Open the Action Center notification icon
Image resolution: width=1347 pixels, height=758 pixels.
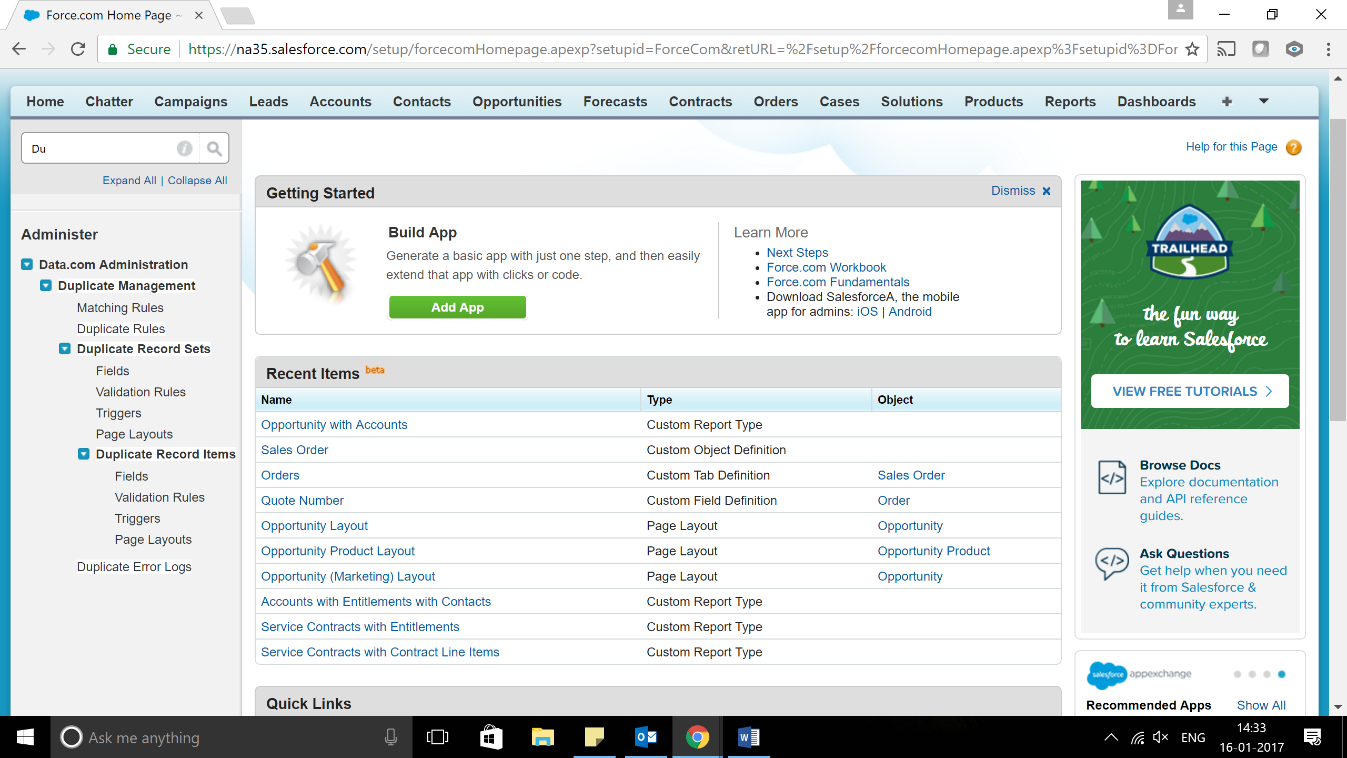click(1312, 737)
